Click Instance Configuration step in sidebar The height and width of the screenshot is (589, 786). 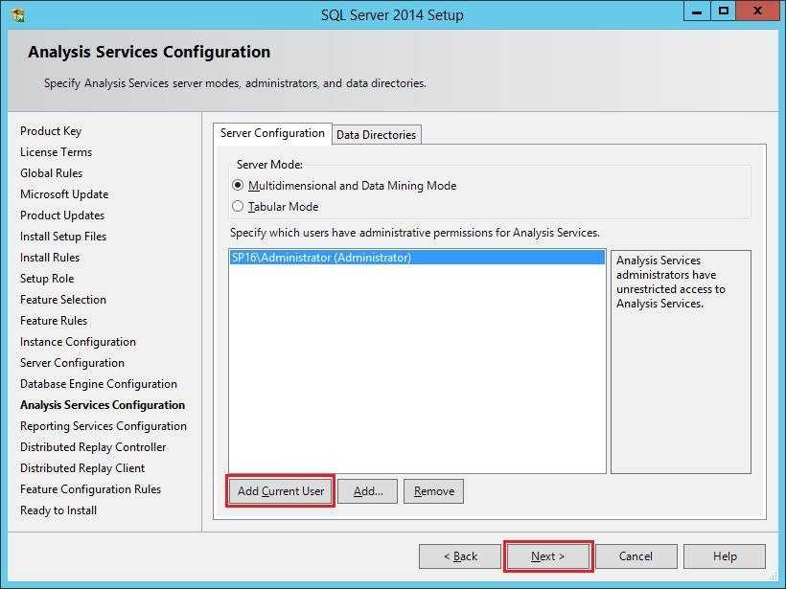click(78, 342)
